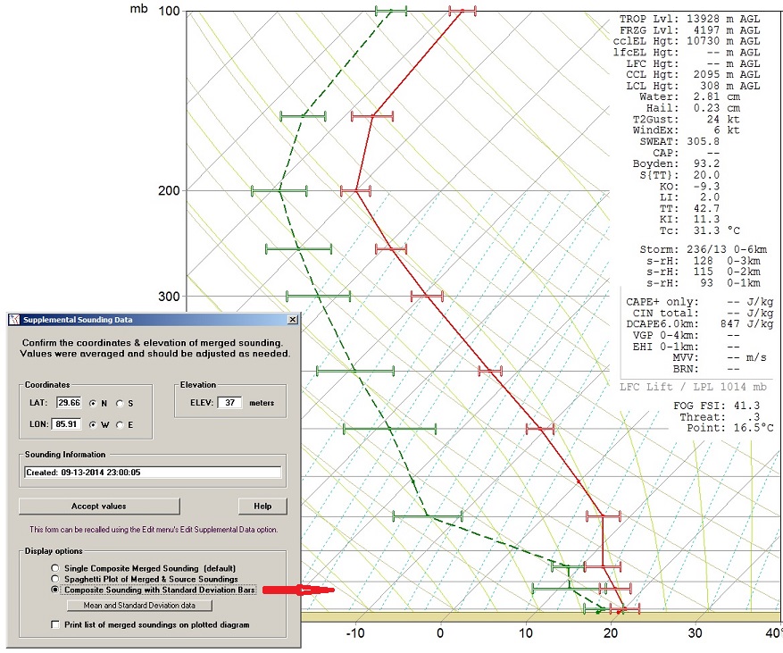Click the DCAPE6.0km 847 J/kg line
The width and height of the screenshot is (783, 653).
(699, 323)
